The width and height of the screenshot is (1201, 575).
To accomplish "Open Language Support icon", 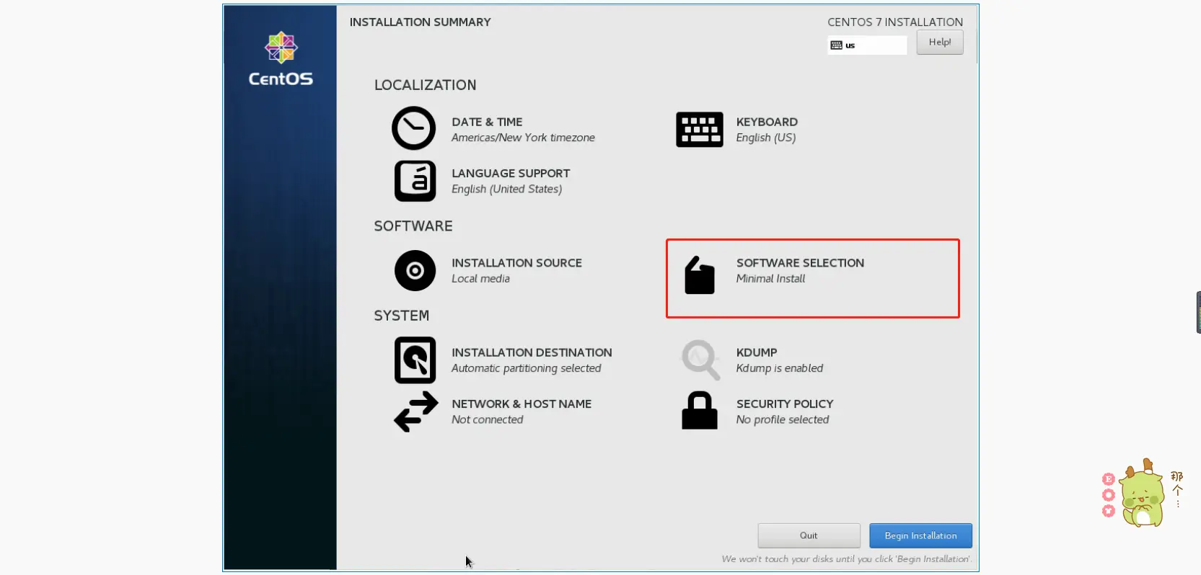I will pos(415,181).
